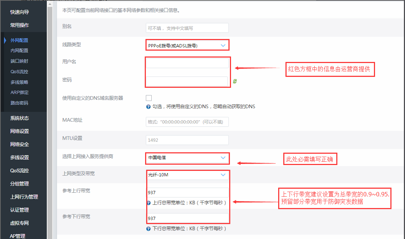Click the green refresh icon beside password field

[x=235, y=81]
